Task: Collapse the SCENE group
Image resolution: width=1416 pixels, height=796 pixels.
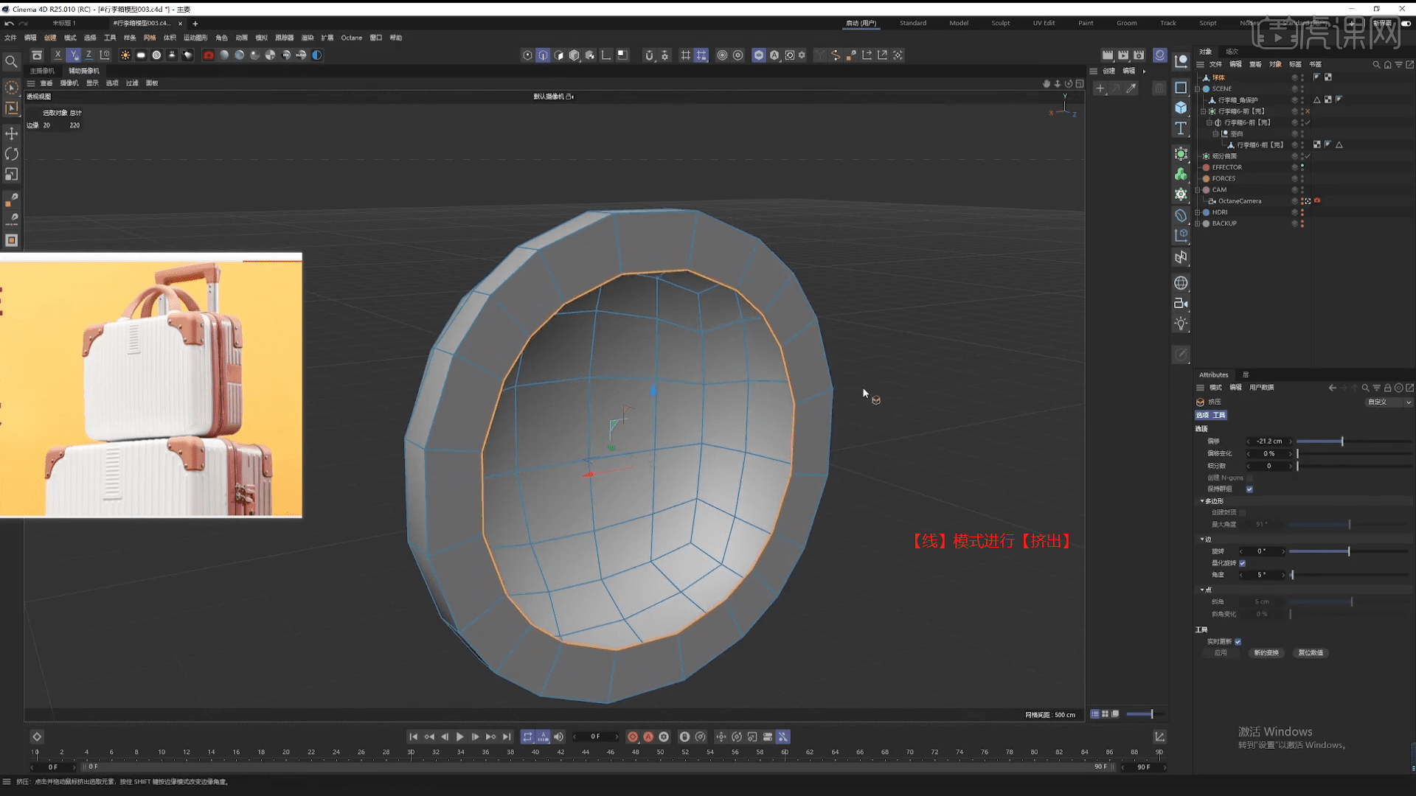Action: 1198,88
